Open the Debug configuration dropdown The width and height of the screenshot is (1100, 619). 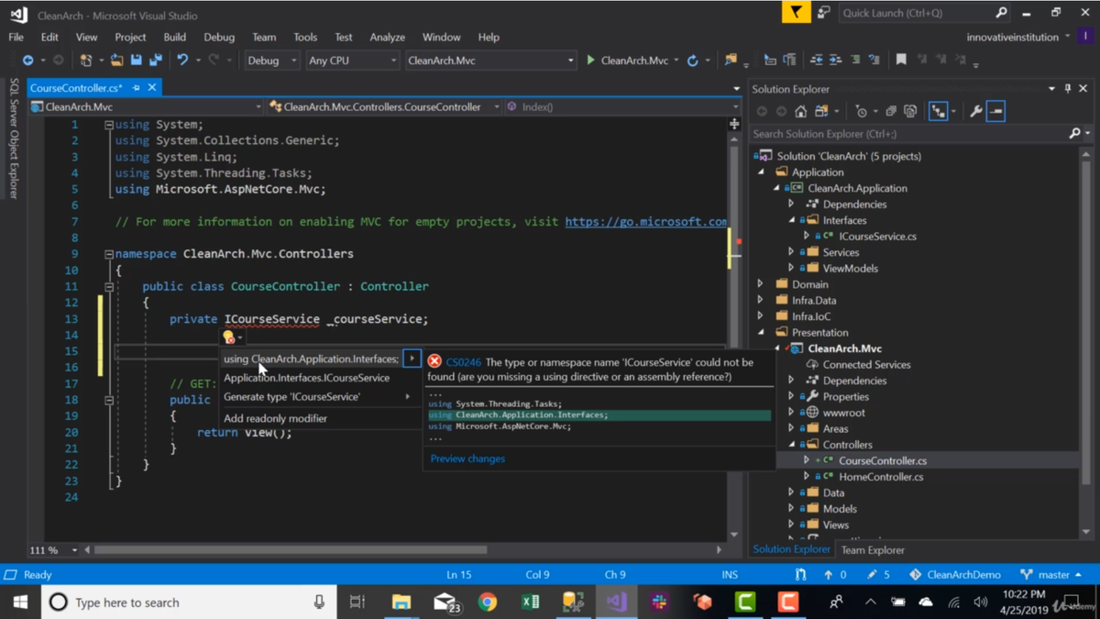(x=271, y=61)
